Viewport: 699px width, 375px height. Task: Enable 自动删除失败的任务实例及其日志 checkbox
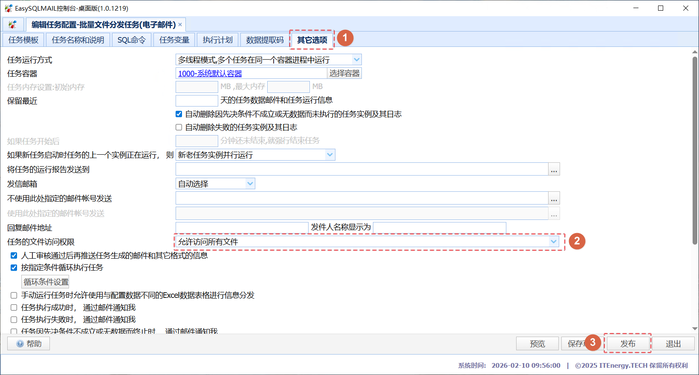[179, 127]
